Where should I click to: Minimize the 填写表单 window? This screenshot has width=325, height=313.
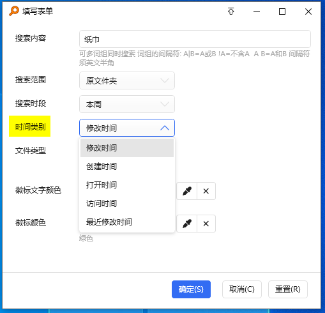coord(257,11)
